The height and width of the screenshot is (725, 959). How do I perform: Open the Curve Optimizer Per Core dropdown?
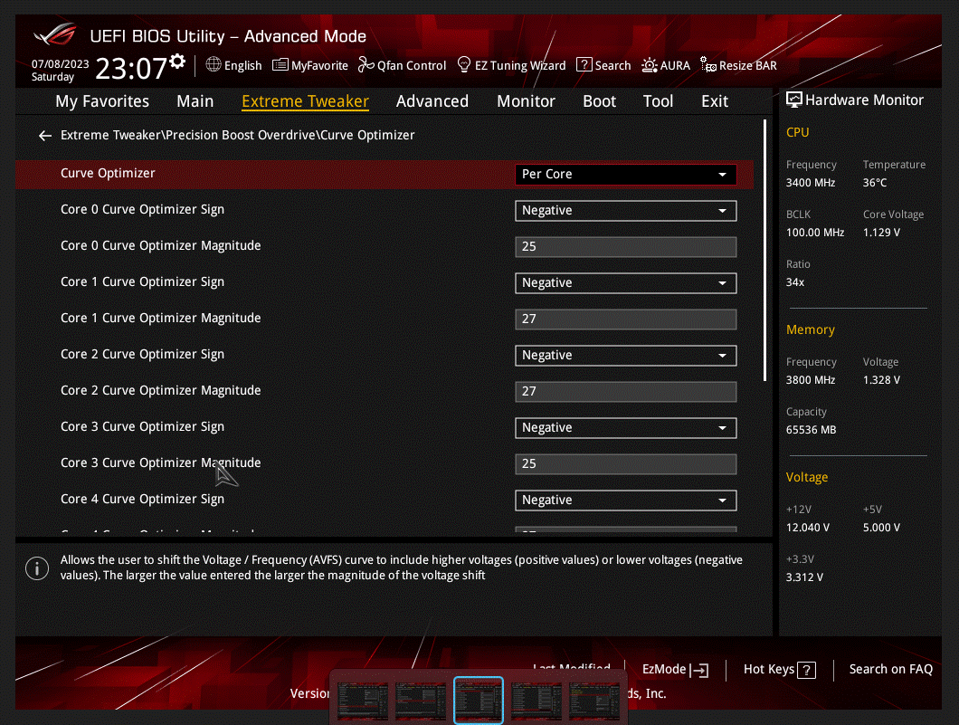(x=625, y=175)
